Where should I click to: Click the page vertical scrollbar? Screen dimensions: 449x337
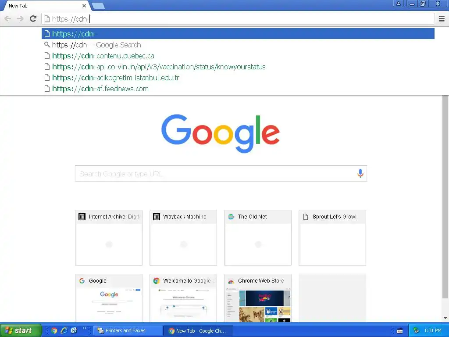tap(445, 198)
